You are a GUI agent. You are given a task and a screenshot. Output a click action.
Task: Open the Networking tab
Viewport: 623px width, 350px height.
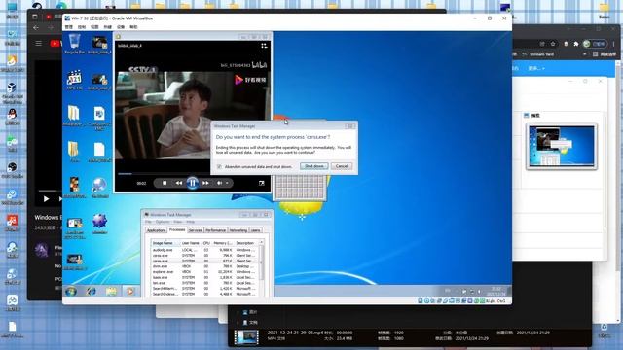(x=238, y=230)
